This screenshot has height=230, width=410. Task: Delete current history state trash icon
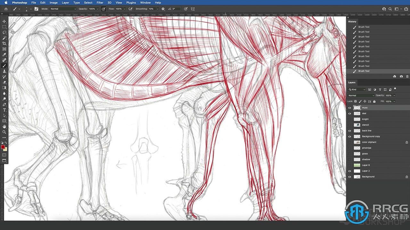(407, 76)
